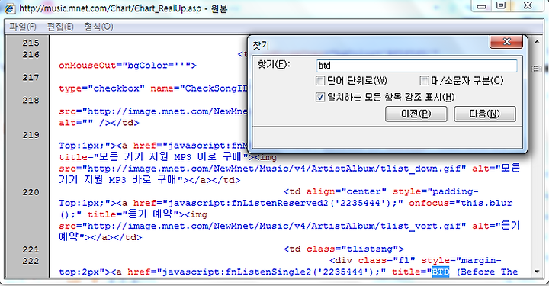Click line number 222
The height and width of the screenshot is (286, 549).
[30, 261]
